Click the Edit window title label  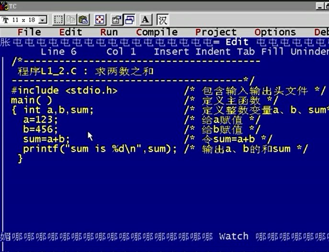coord(237,42)
